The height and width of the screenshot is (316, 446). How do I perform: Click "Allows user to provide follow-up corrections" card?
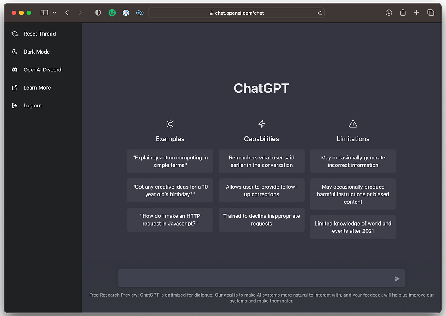click(262, 191)
